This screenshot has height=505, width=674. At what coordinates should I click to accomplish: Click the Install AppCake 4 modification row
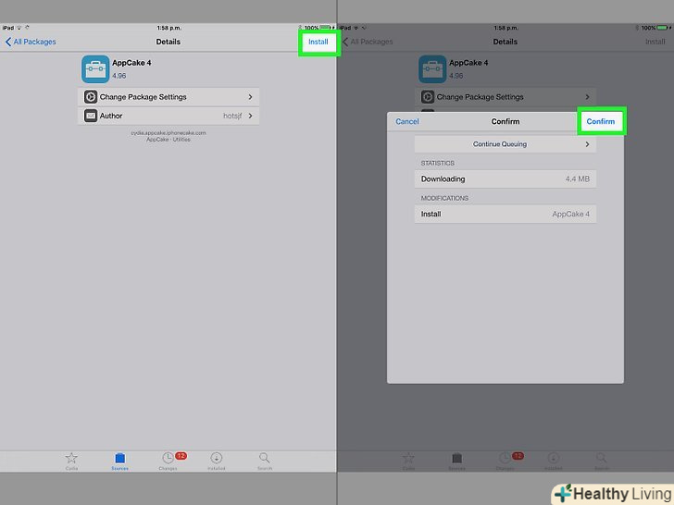pos(505,214)
